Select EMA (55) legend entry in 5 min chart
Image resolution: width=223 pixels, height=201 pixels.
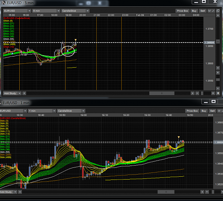pyautogui.click(x=9, y=39)
